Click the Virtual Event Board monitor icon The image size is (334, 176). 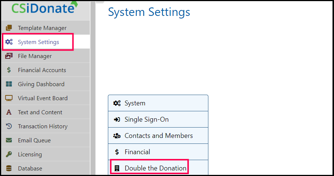[x=9, y=98]
